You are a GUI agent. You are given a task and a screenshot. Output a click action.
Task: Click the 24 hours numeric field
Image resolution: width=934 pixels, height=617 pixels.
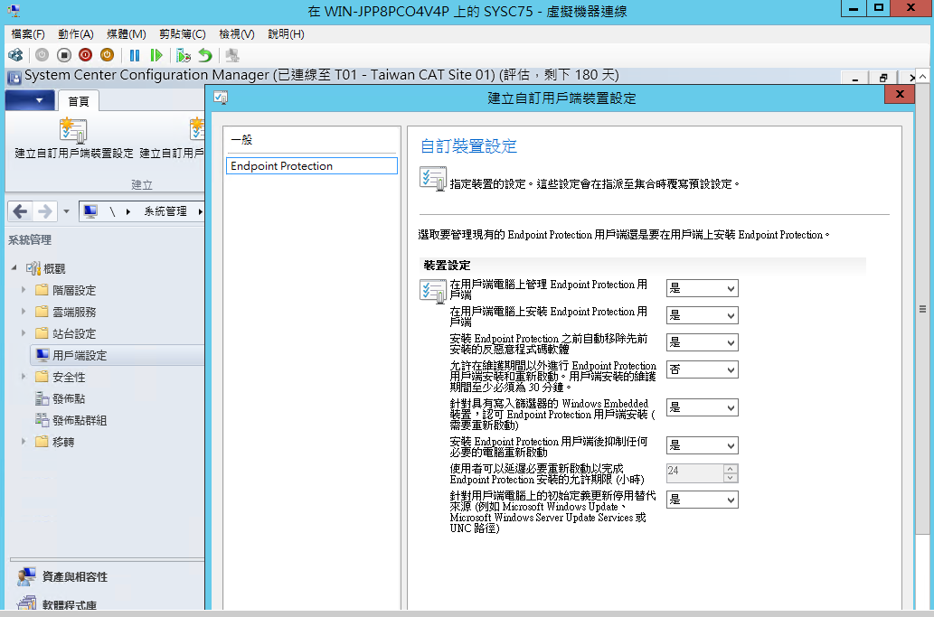tap(694, 473)
